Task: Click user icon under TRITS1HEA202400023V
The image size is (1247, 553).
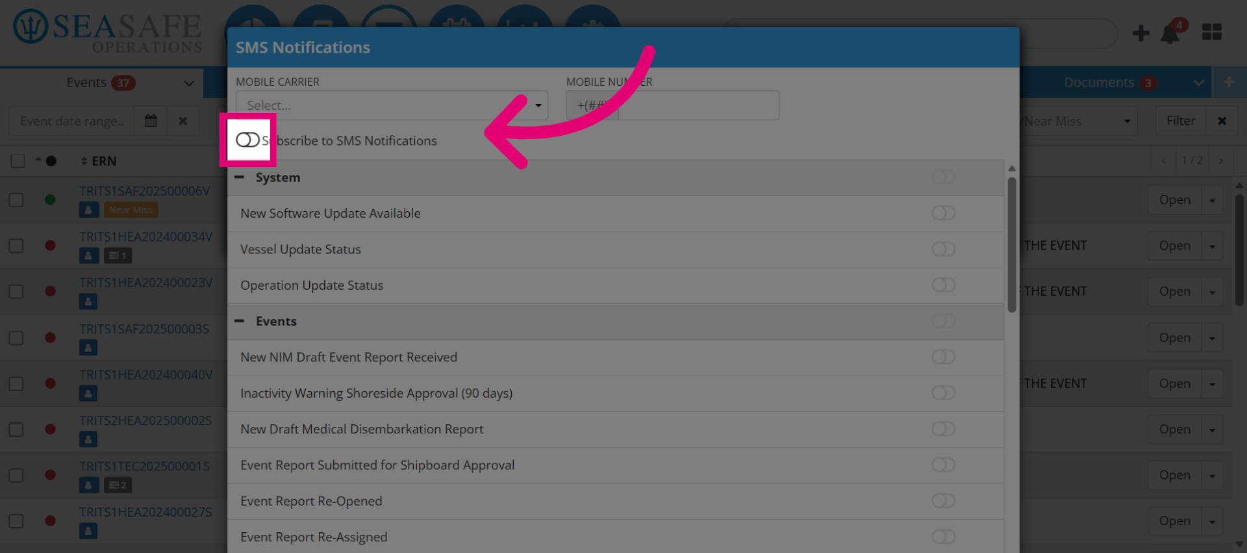Action: click(88, 302)
